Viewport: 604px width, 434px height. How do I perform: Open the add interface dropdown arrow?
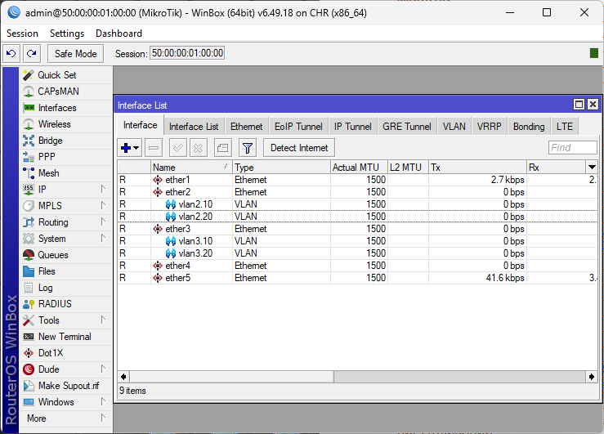tap(136, 148)
